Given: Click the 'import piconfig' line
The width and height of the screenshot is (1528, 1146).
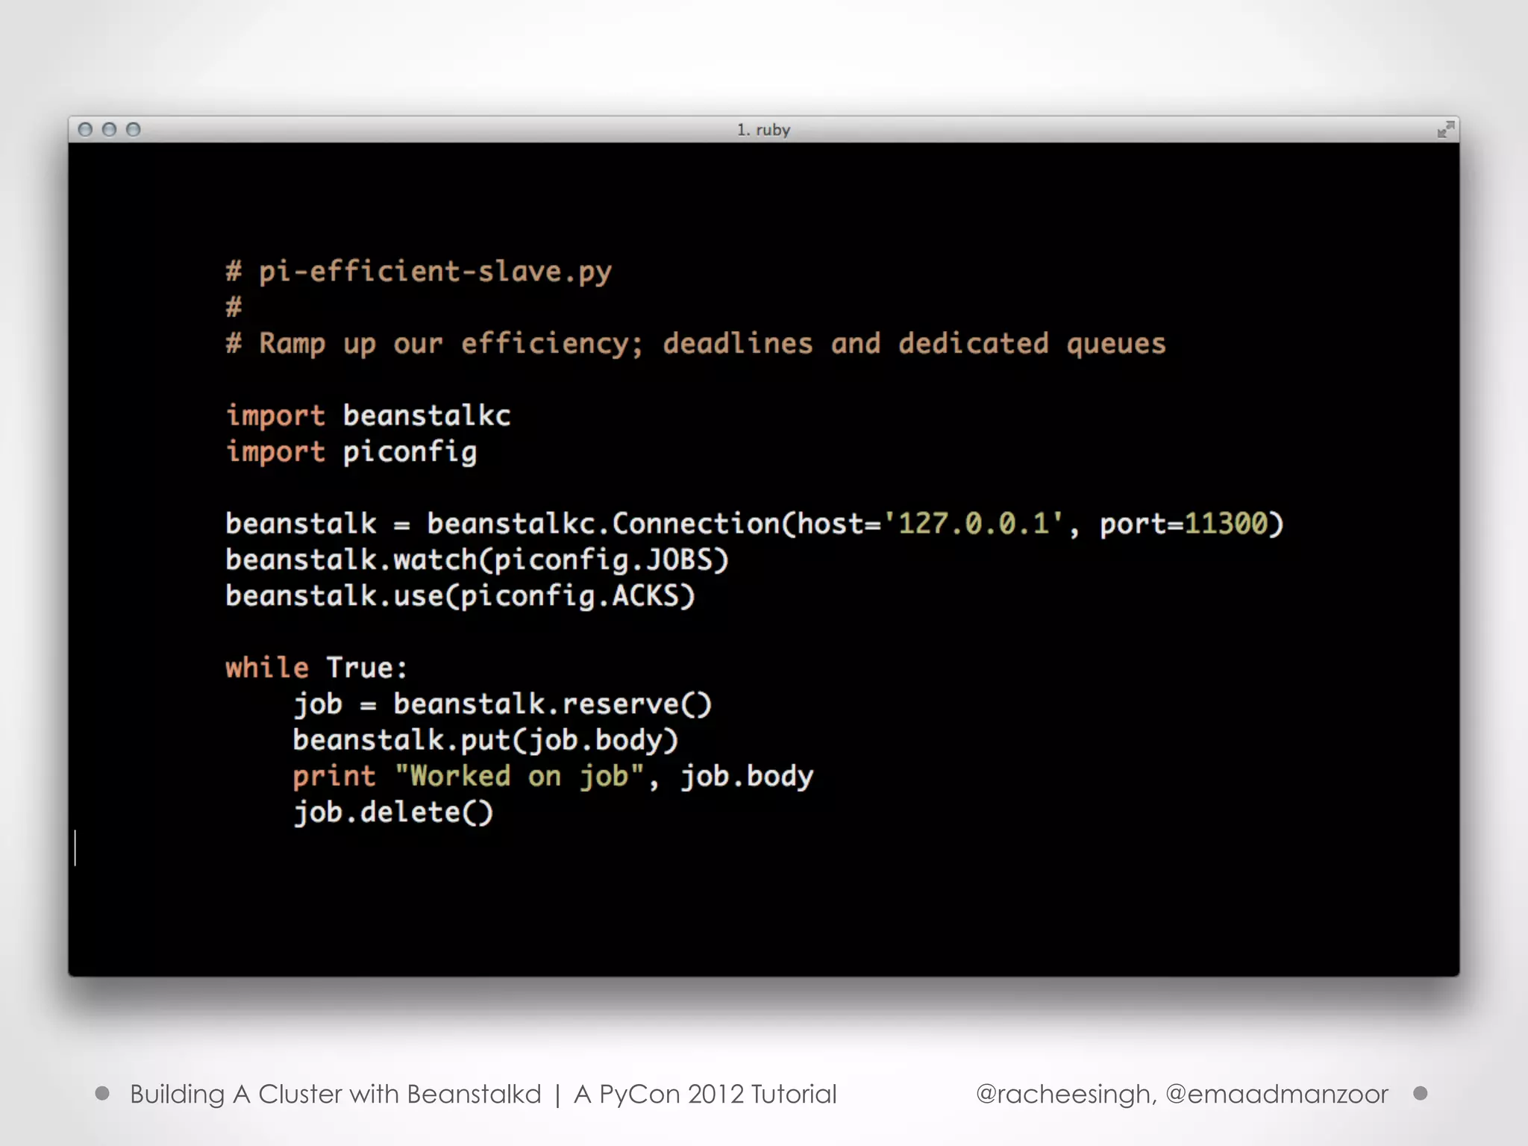Looking at the screenshot, I should tap(351, 452).
